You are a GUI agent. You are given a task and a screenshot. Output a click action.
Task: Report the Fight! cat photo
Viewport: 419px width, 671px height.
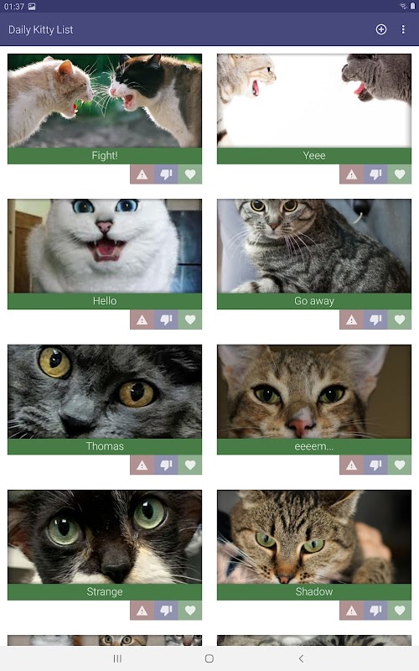[142, 174]
